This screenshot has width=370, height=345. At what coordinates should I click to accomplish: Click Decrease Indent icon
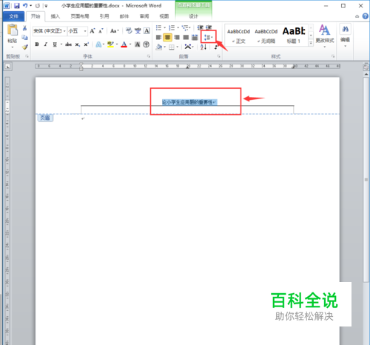point(200,27)
